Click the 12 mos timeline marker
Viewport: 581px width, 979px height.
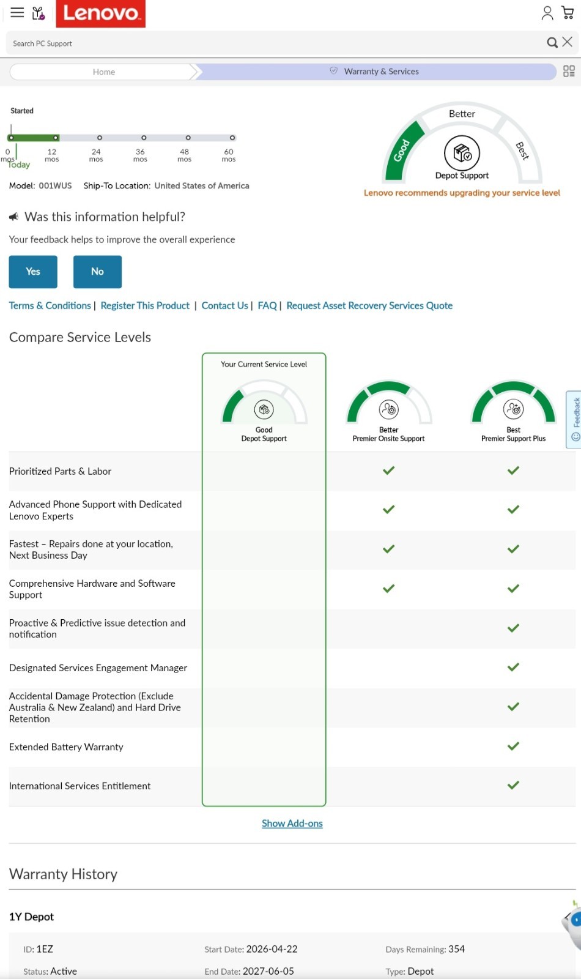56,138
